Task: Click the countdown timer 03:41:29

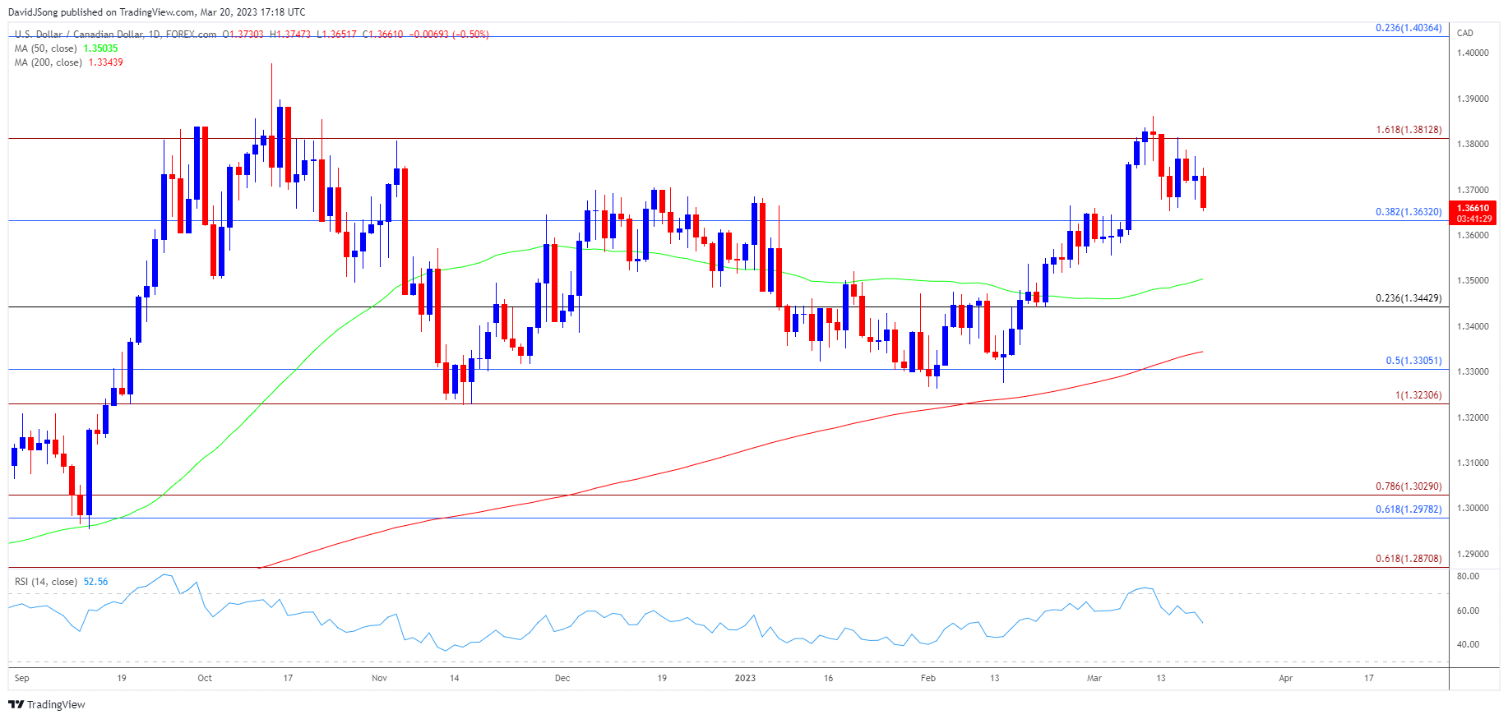Action: point(1473,219)
